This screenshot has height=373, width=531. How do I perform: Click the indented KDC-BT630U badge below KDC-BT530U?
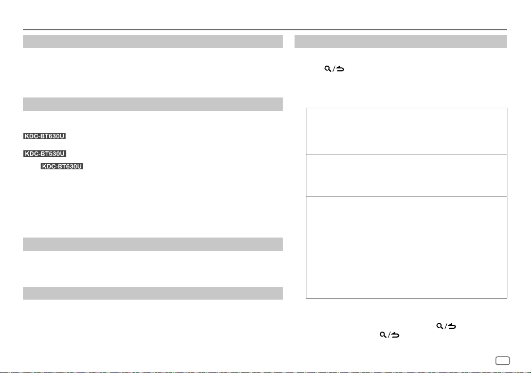click(62, 166)
